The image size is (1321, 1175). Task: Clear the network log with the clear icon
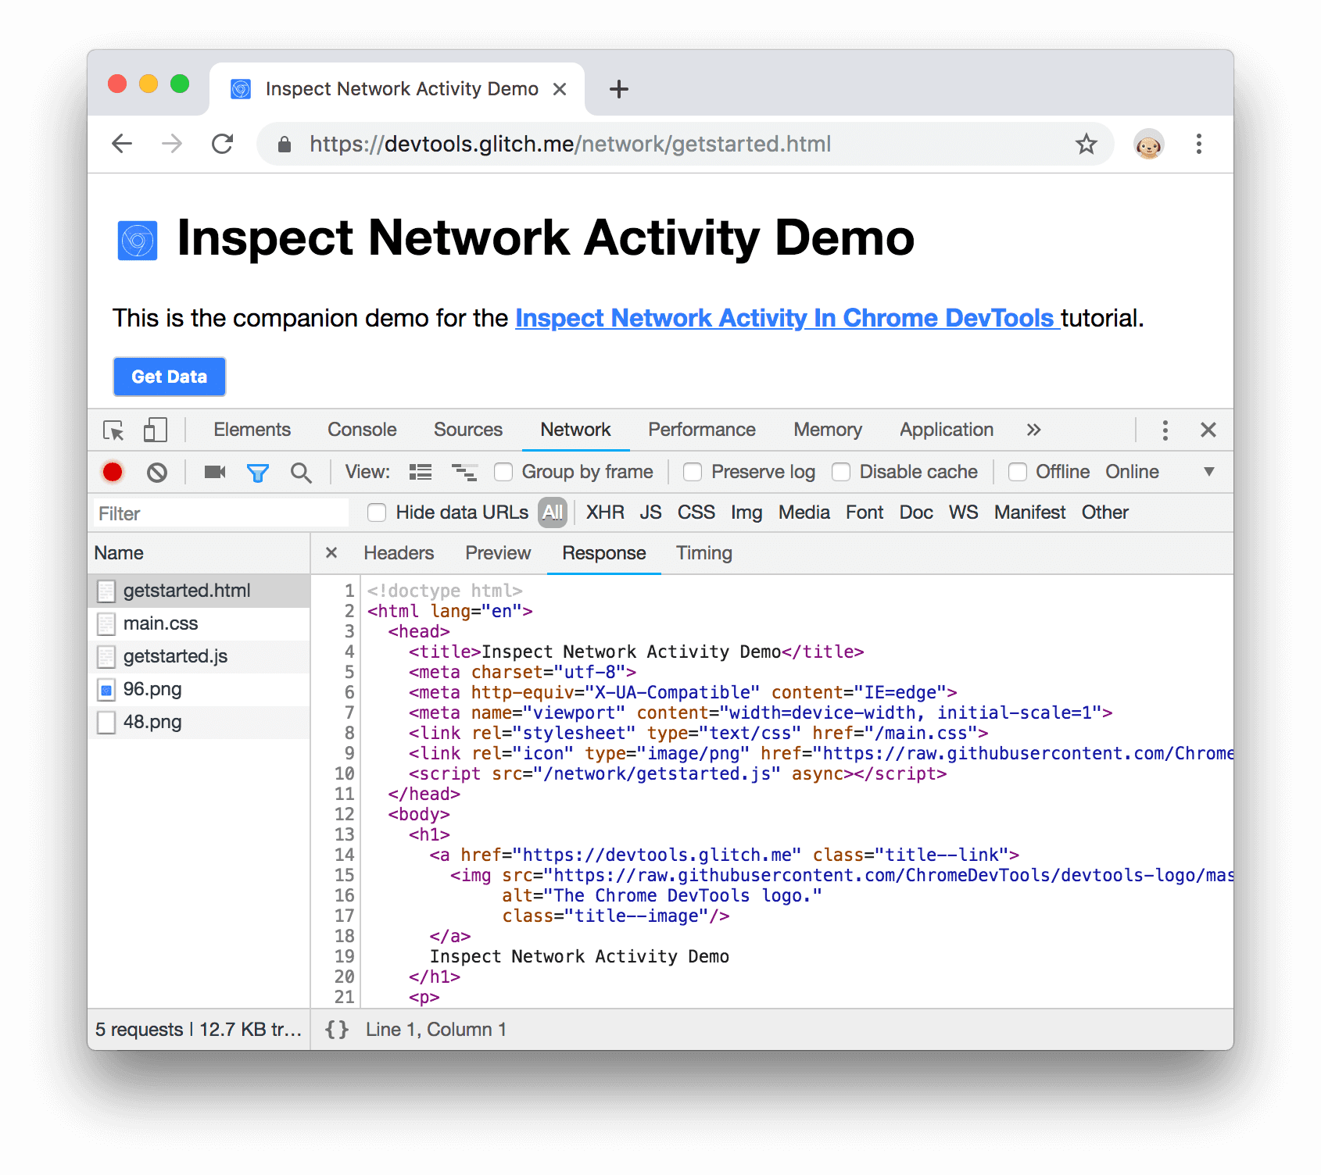click(x=158, y=472)
